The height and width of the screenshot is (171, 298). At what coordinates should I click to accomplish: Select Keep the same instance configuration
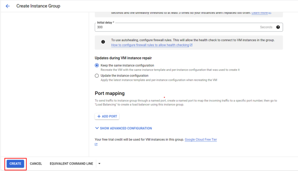[97, 66]
